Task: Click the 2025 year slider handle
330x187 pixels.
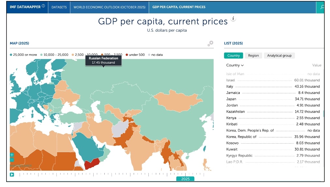Action: (185, 179)
